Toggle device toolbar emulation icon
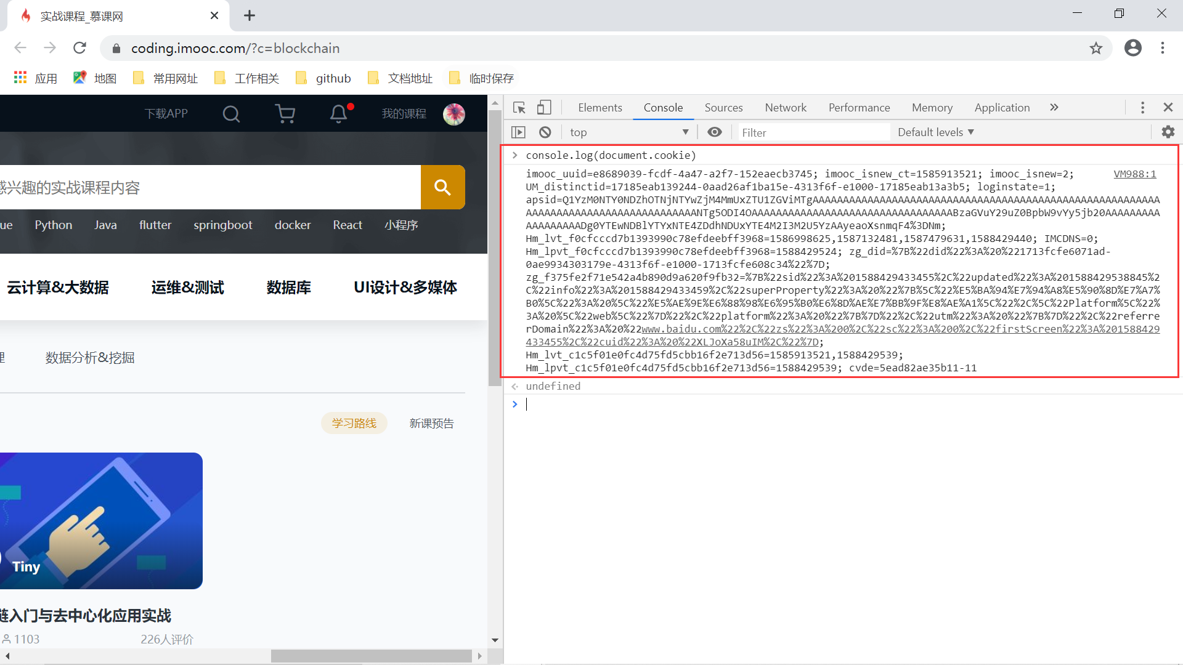 pyautogui.click(x=543, y=107)
